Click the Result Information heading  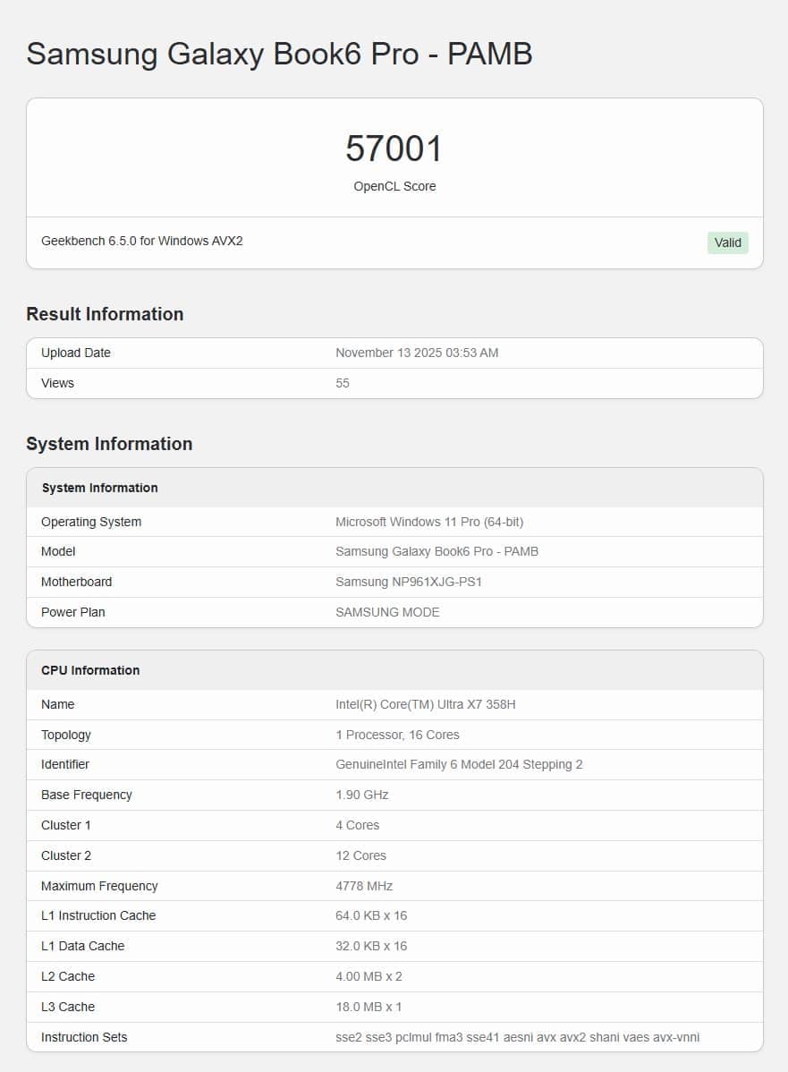105,314
